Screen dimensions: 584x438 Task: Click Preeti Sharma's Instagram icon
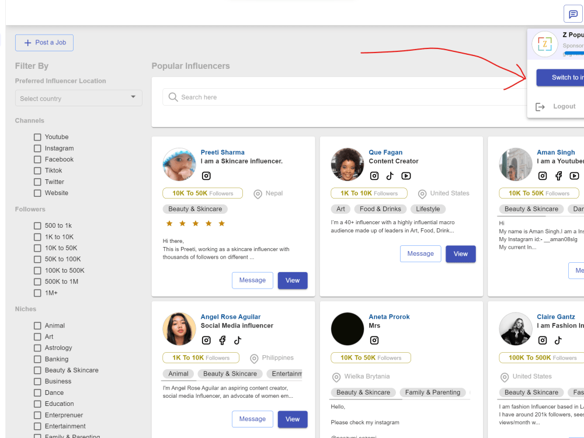point(206,176)
